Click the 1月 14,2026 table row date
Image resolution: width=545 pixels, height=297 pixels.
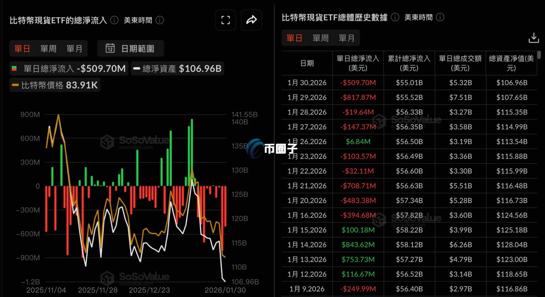(307, 245)
